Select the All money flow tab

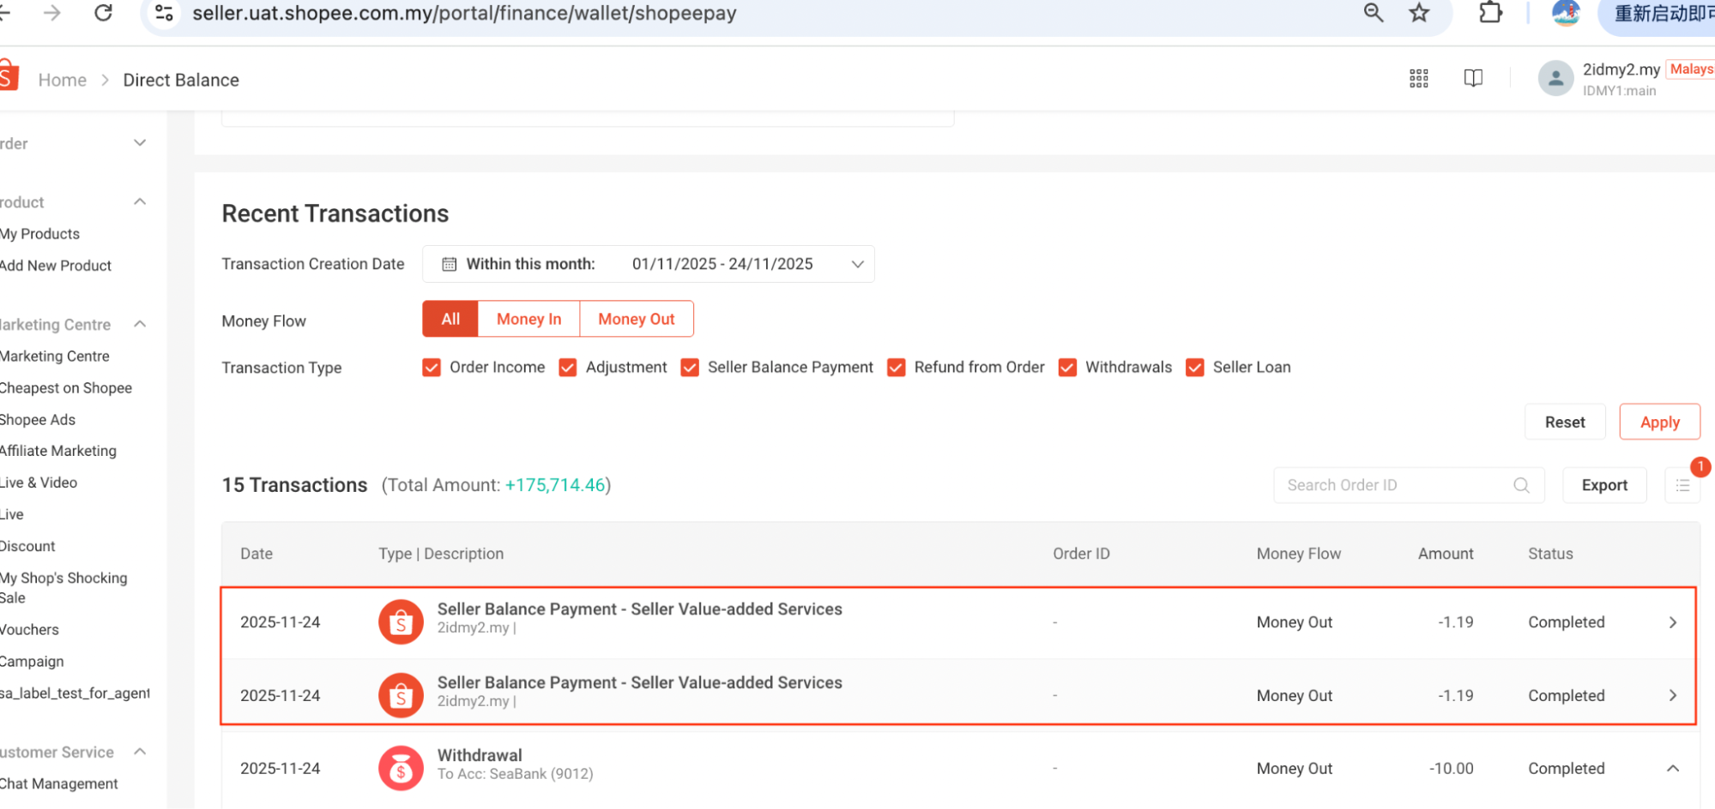click(x=450, y=319)
